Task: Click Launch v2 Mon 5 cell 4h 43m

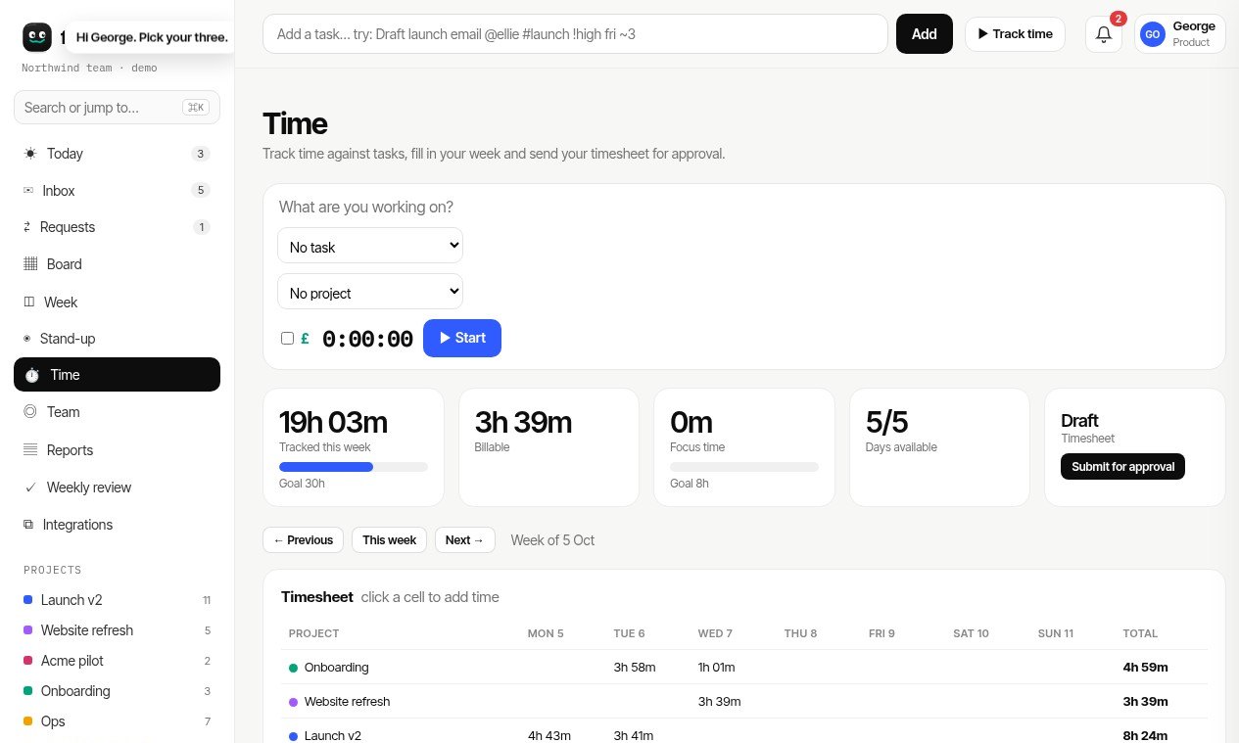Action: pyautogui.click(x=549, y=736)
